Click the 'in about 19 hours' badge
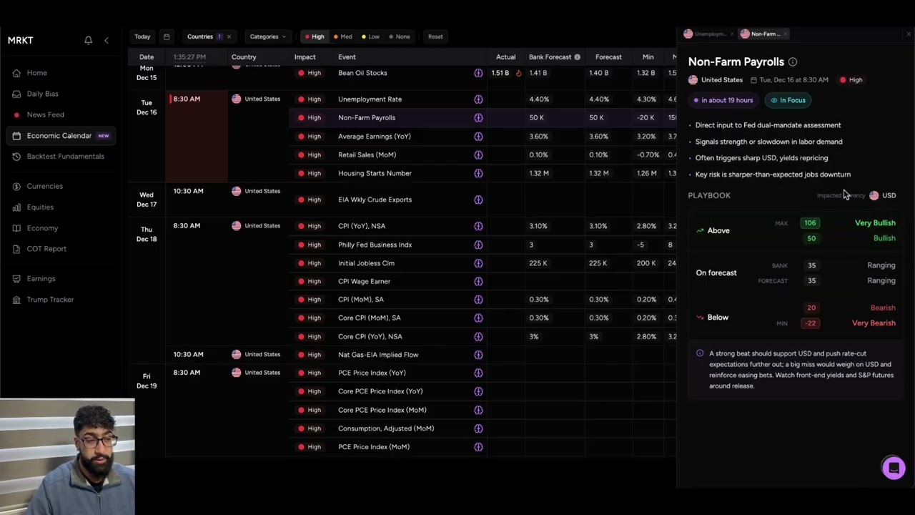Image resolution: width=915 pixels, height=515 pixels. (x=723, y=101)
